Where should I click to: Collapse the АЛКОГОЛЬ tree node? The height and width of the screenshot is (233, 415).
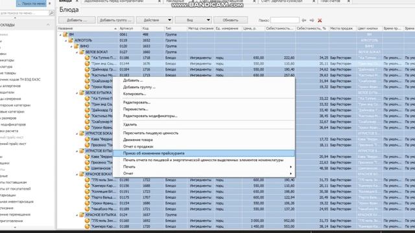pyautogui.click(x=66, y=40)
